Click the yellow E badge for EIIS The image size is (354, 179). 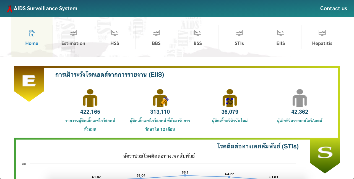pyautogui.click(x=29, y=82)
